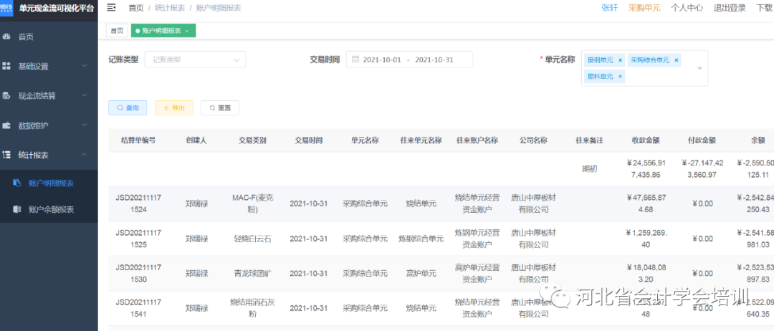Open 首页 in the sidebar
Viewport: 774px width, 331px height.
[49, 37]
